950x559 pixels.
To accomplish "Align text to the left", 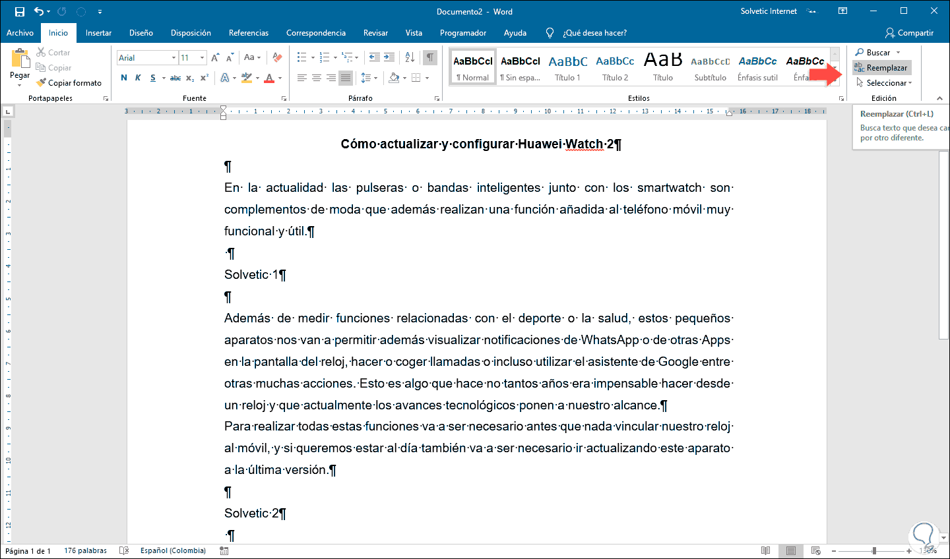I will click(302, 78).
